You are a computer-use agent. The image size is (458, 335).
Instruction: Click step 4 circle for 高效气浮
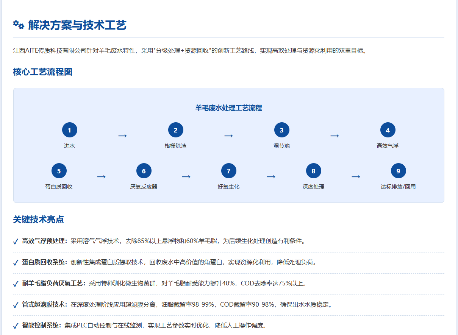[x=388, y=130]
